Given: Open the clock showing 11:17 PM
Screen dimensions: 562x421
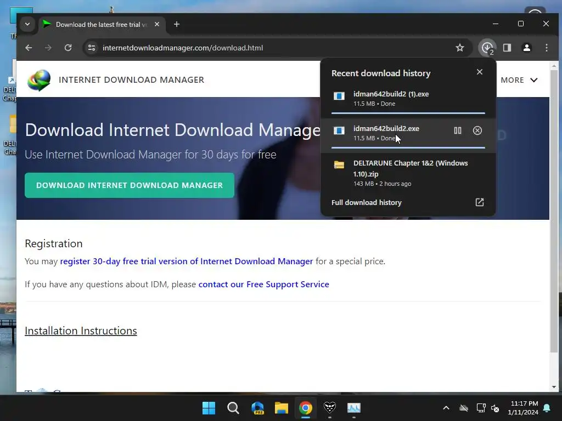Looking at the screenshot, I should [523, 408].
